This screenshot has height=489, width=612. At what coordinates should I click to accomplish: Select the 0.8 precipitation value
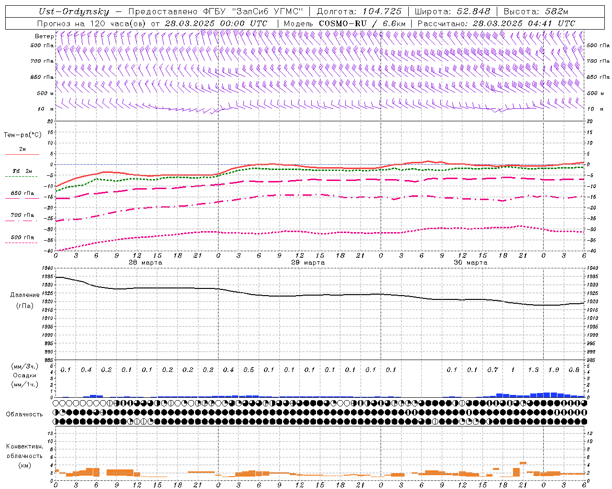574,370
